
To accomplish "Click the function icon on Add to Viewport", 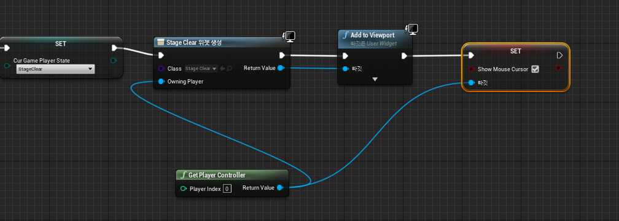I will tap(346, 35).
